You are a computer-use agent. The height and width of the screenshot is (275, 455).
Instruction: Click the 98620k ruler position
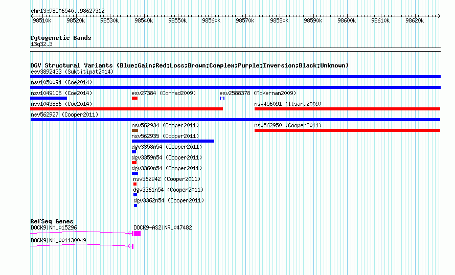point(415,20)
